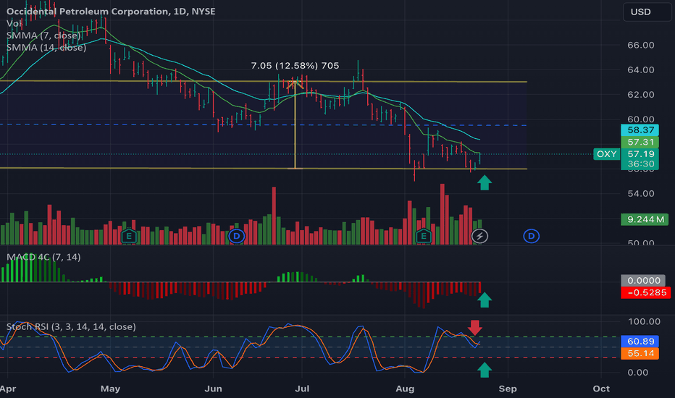Screen dimensions: 675x398
Task: Click the Sep label on time axis
Action: pyautogui.click(x=508, y=389)
